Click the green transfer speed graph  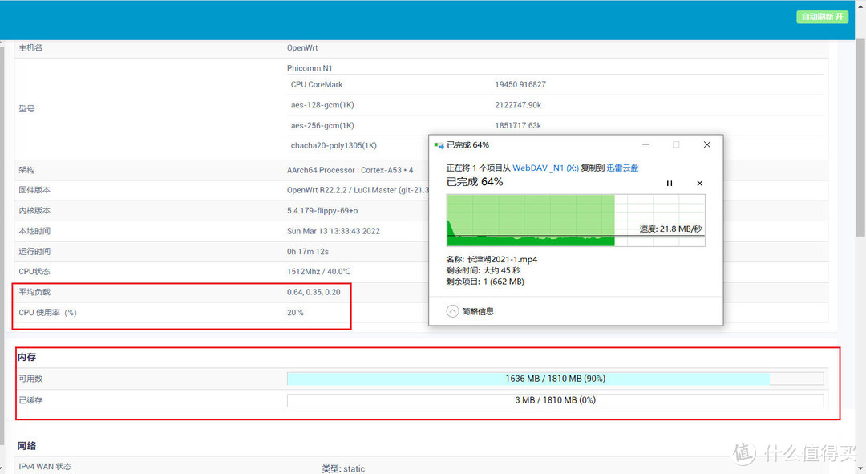531,221
